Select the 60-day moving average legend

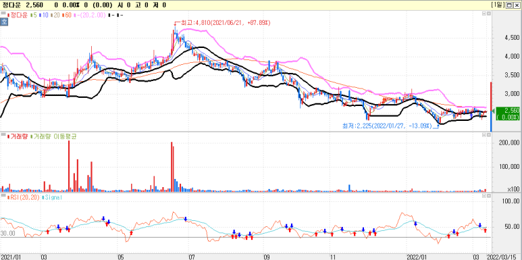click(66, 15)
